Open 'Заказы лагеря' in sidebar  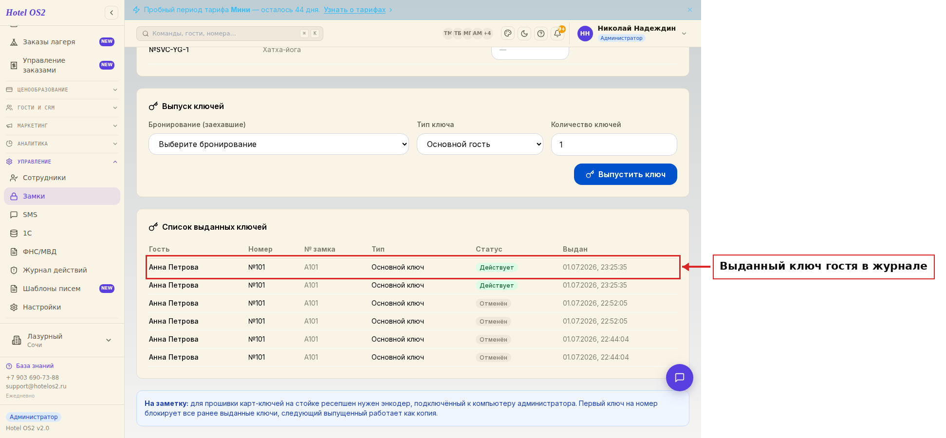point(62,42)
